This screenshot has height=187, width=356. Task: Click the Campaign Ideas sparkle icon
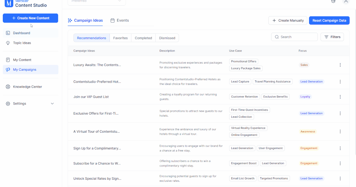coord(70,21)
